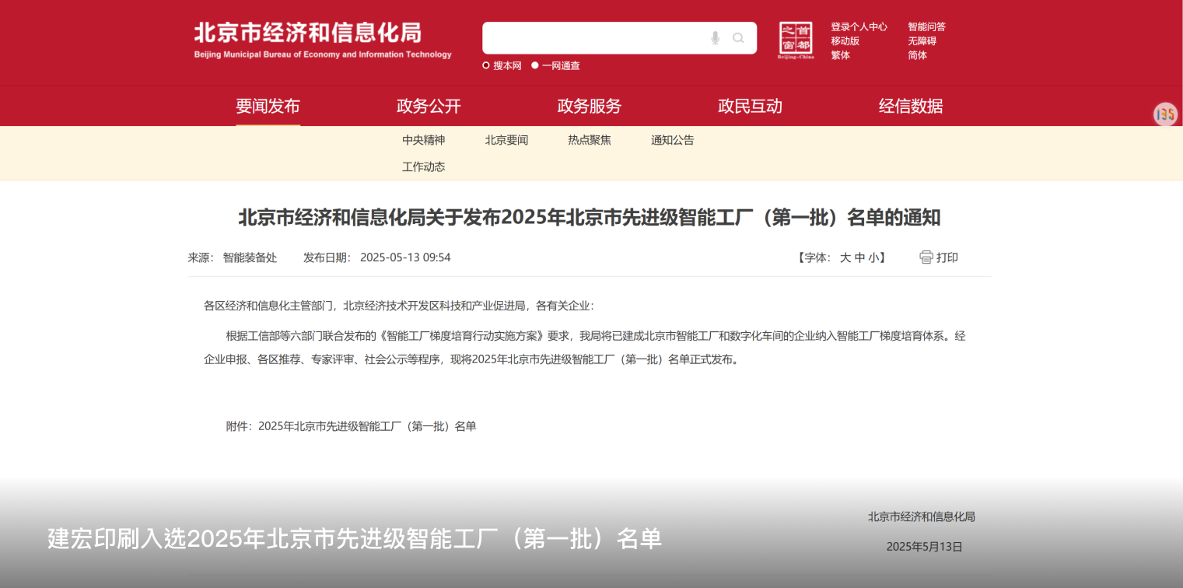Set font size to 小
The width and height of the screenshot is (1183, 588).
(874, 257)
